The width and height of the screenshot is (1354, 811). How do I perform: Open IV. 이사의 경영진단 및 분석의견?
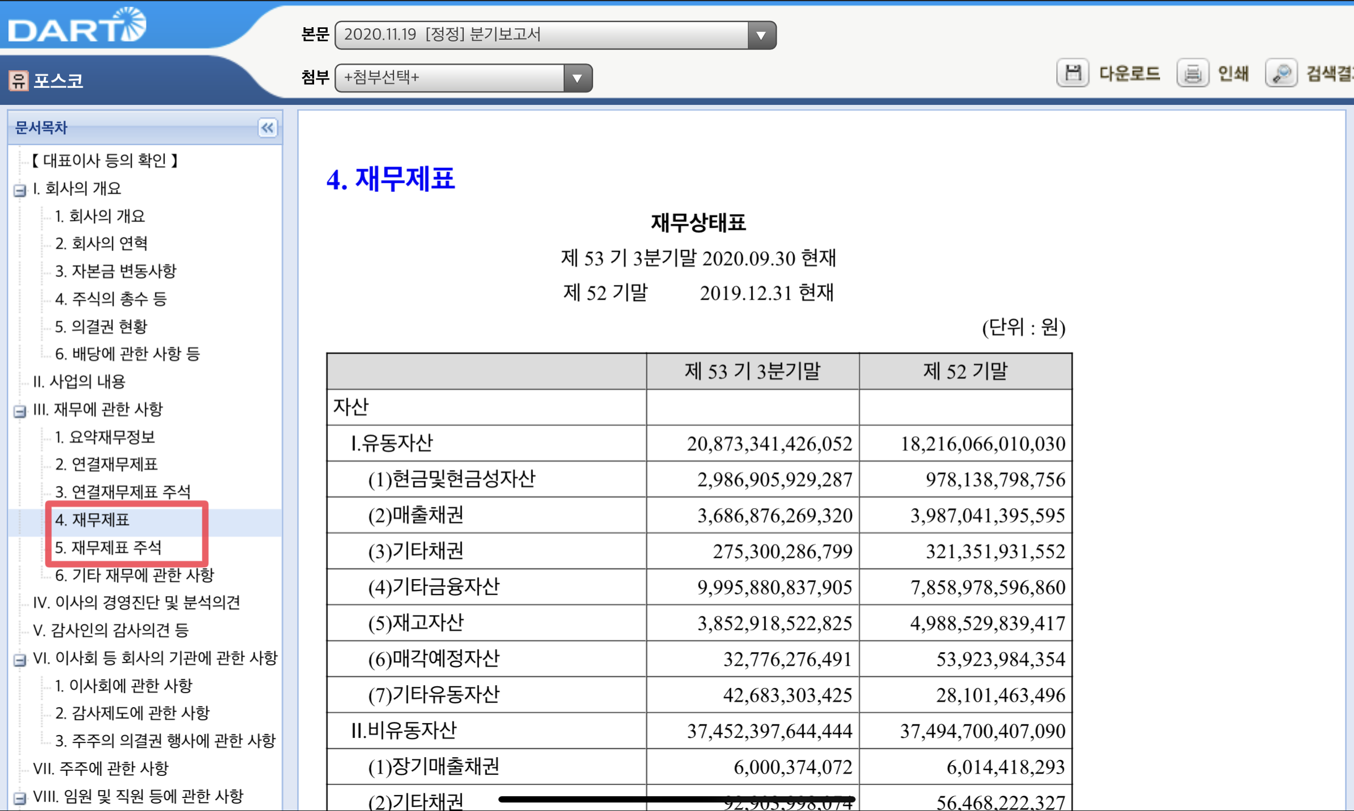(137, 602)
